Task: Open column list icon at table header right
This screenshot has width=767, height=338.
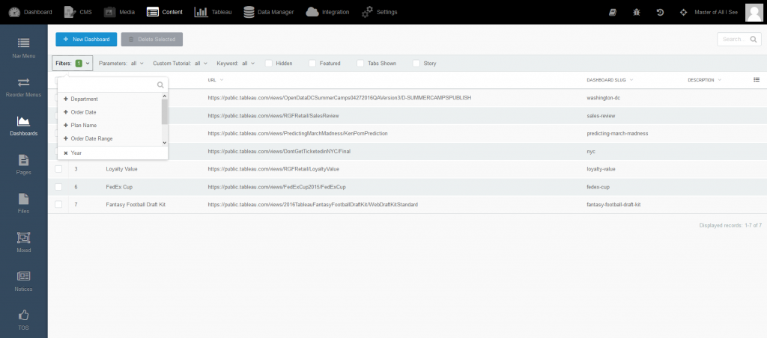Action: (x=757, y=79)
